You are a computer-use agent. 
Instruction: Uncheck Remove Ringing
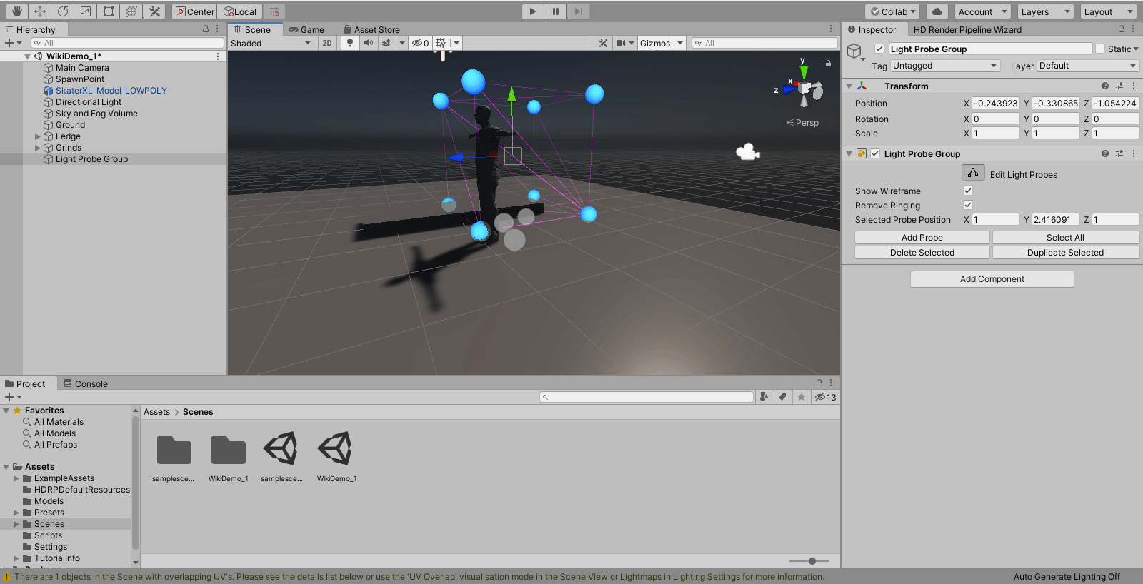968,205
